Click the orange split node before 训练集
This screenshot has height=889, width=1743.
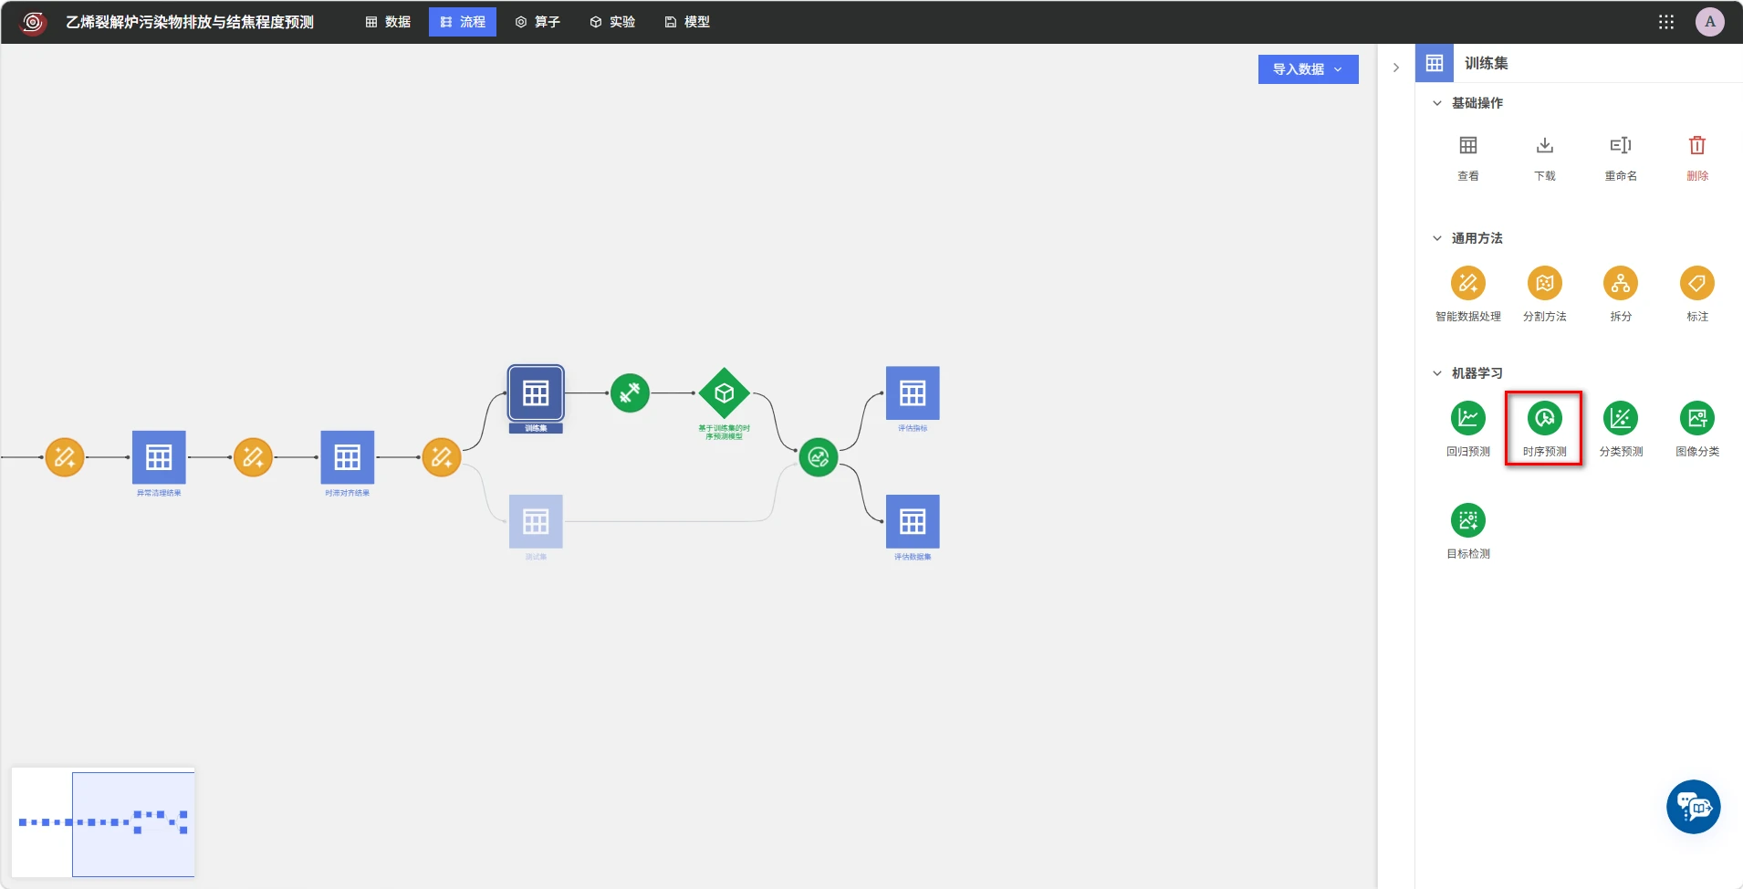click(x=442, y=457)
